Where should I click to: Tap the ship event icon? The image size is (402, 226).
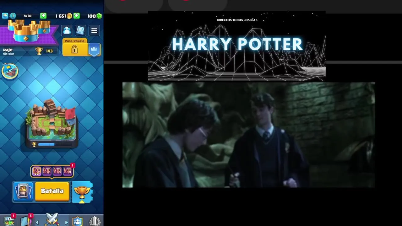coord(10,71)
